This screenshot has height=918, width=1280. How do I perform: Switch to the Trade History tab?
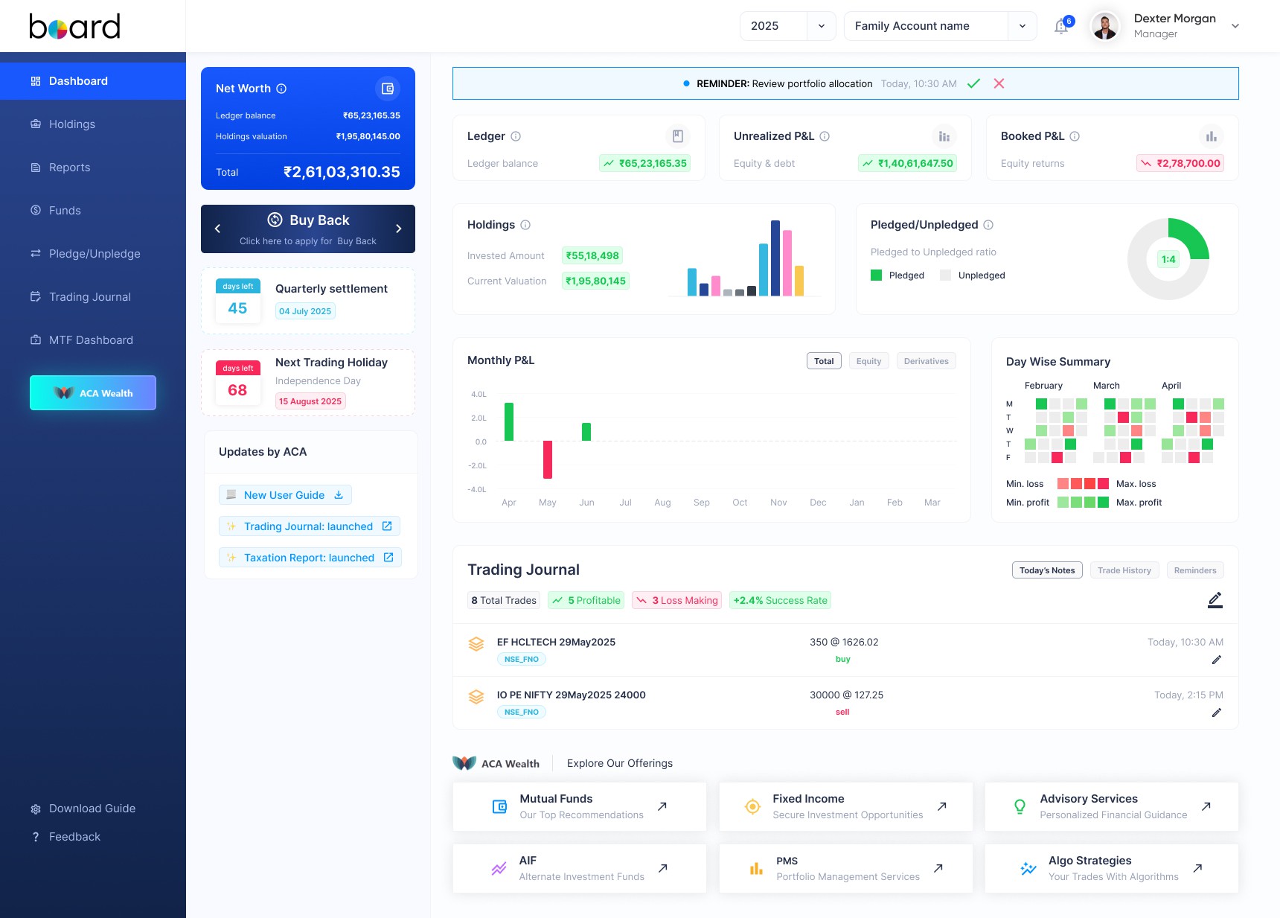1124,570
